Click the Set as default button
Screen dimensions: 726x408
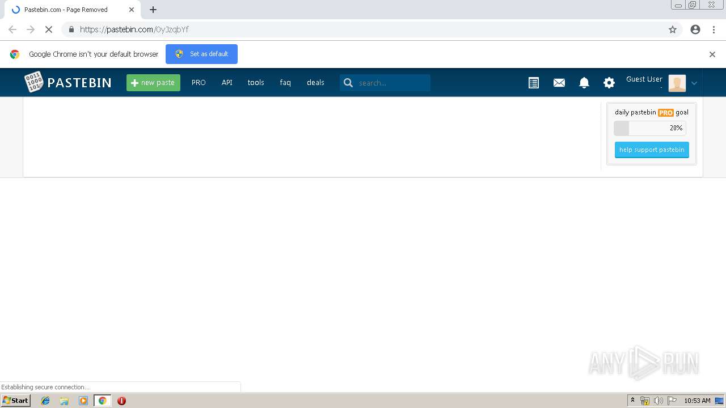click(x=201, y=54)
